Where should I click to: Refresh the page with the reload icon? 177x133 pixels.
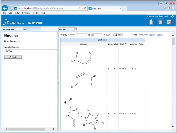click(x=85, y=8)
